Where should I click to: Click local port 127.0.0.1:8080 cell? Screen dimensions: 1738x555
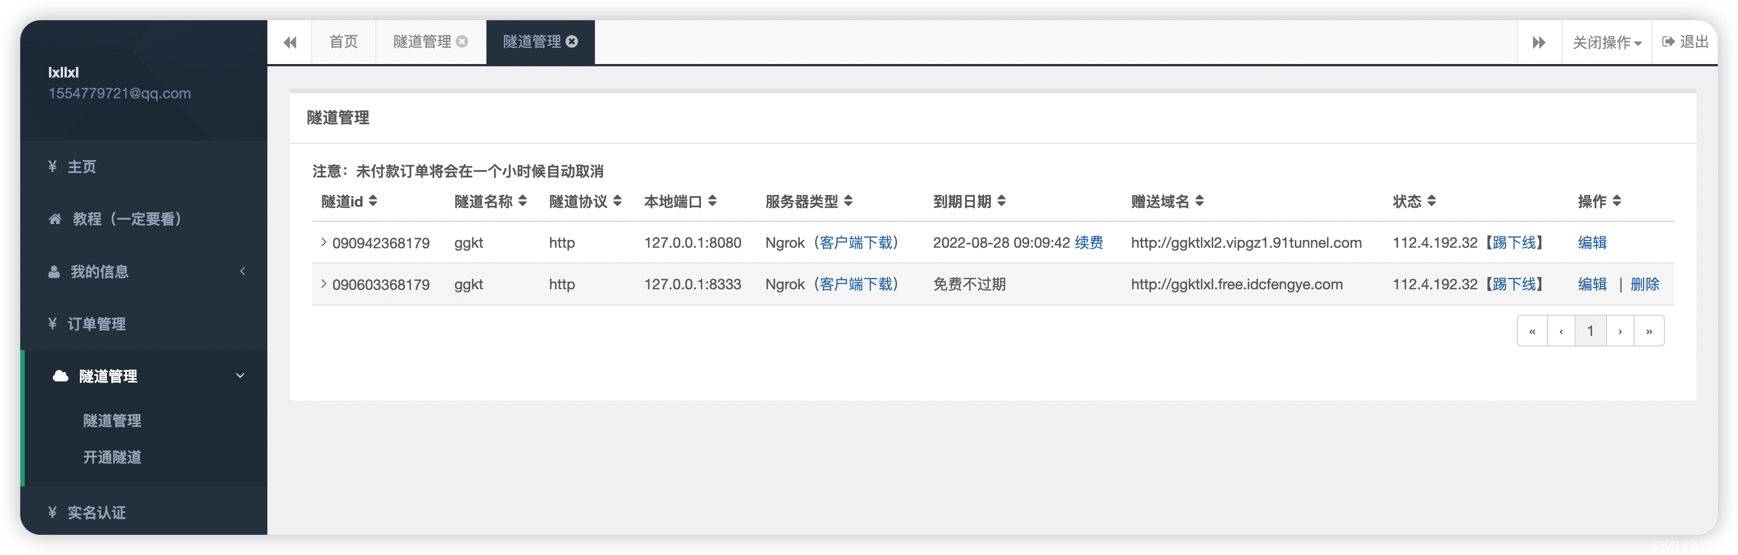click(x=692, y=243)
